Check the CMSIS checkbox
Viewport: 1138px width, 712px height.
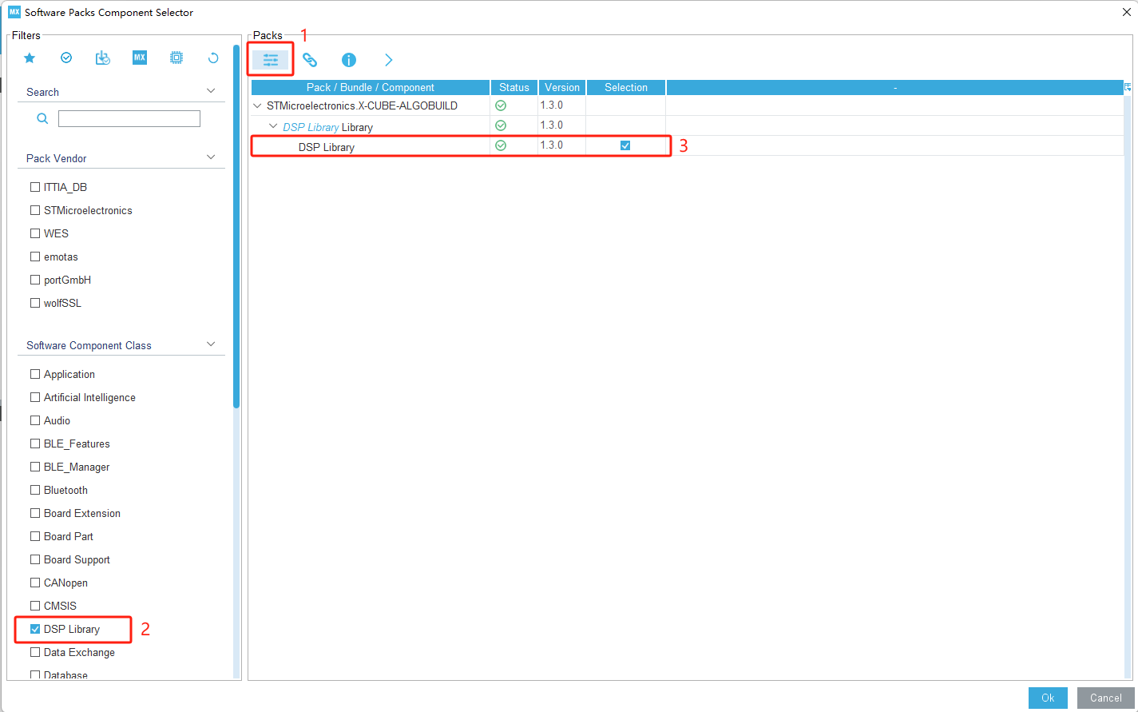(35, 606)
